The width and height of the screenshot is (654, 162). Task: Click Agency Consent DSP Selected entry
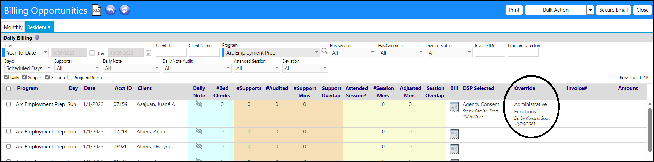coord(481,104)
